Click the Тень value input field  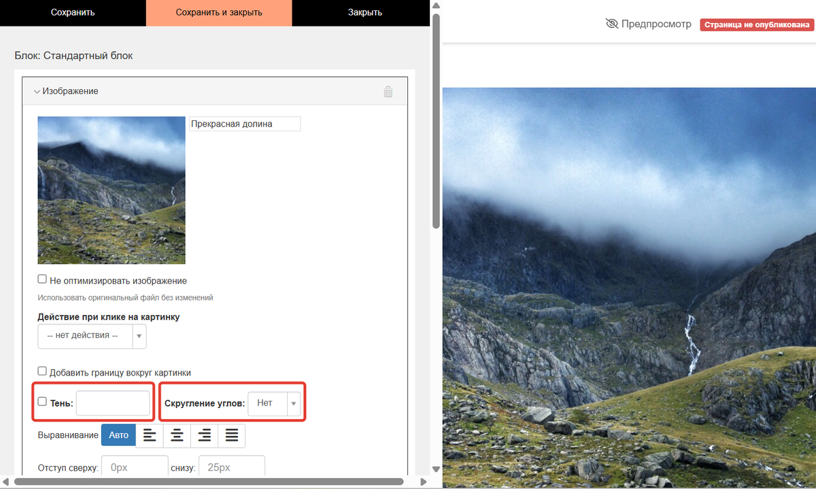[x=113, y=403]
